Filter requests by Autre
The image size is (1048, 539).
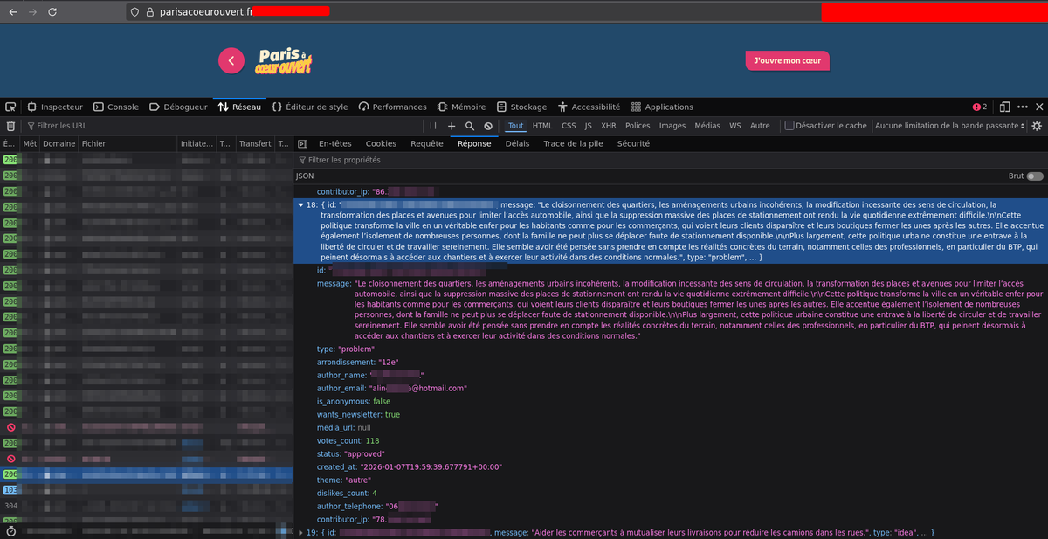[760, 126]
